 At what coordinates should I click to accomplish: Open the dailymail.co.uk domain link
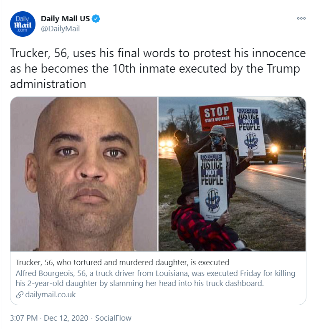click(x=51, y=295)
